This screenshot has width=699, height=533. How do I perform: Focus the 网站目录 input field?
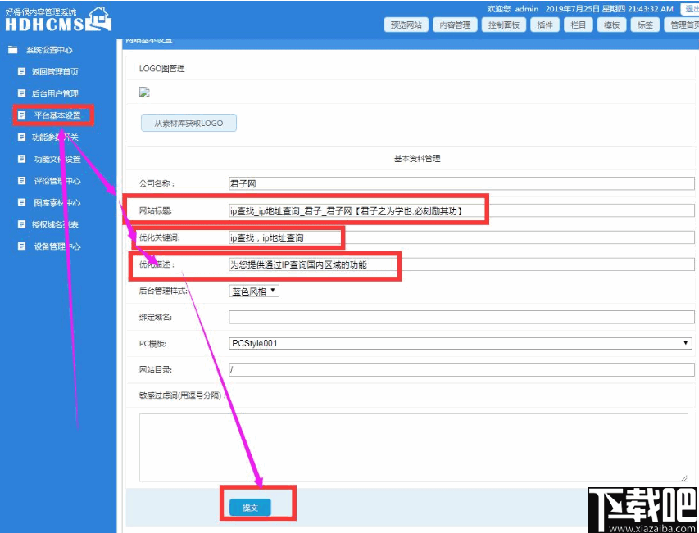[x=461, y=369]
